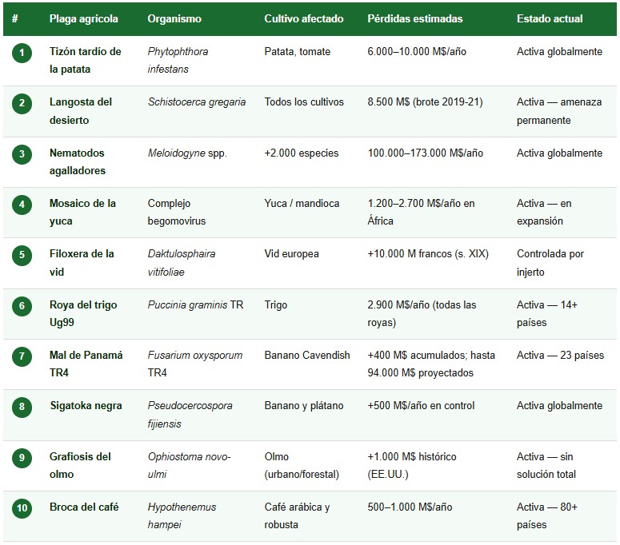This screenshot has height=545, width=620.
Task: Click the number 3 row badge
Action: 22,154
